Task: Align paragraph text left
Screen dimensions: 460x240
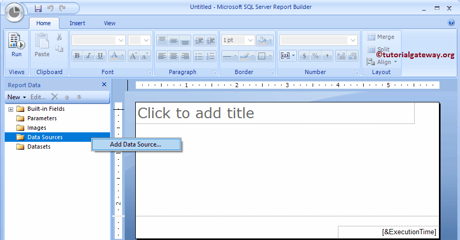Action: tap(162, 56)
